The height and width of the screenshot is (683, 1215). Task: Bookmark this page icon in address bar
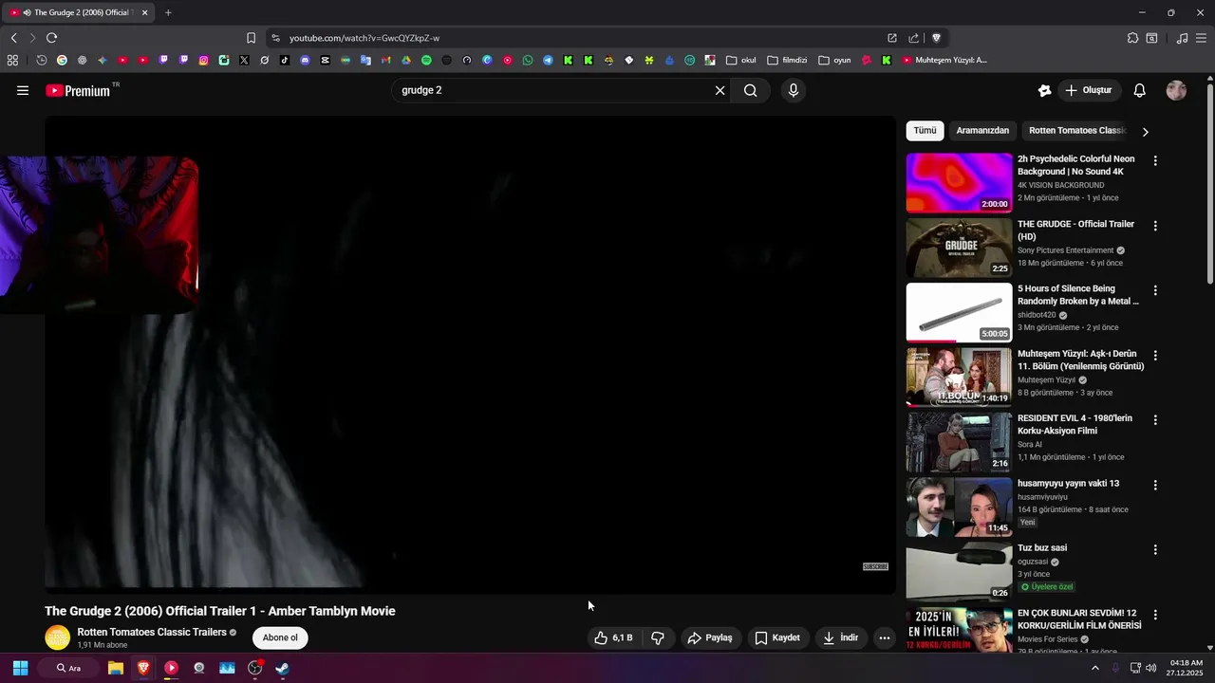(251, 38)
